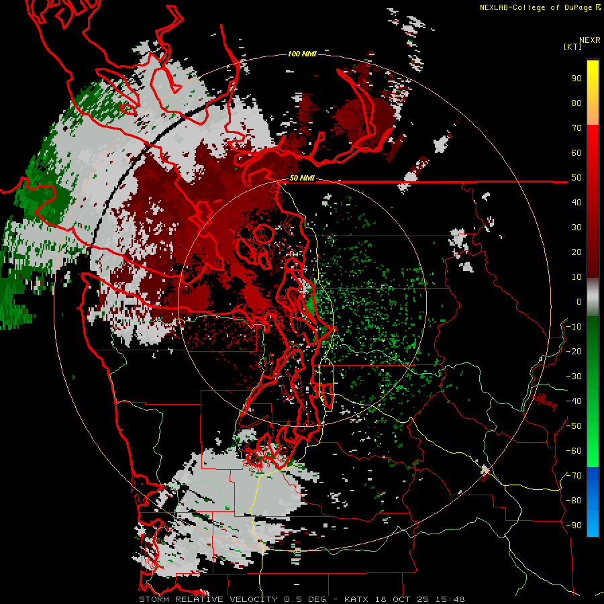Viewport: 604px width, 604px height.
Task: Click the -80 value on the velocity scale
Action: [x=574, y=501]
